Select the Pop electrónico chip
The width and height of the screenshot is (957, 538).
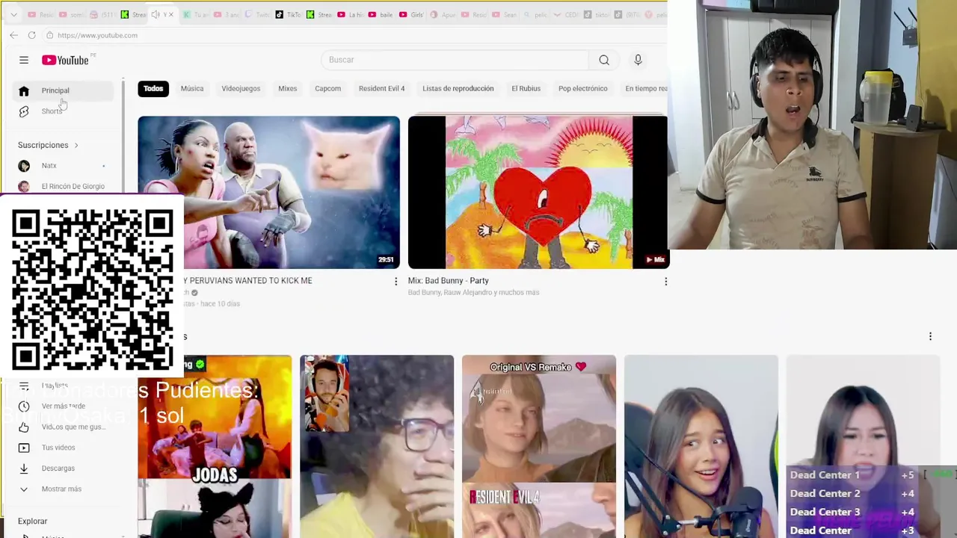point(583,88)
